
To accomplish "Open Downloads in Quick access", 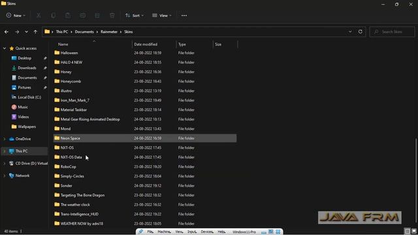I will click(27, 68).
